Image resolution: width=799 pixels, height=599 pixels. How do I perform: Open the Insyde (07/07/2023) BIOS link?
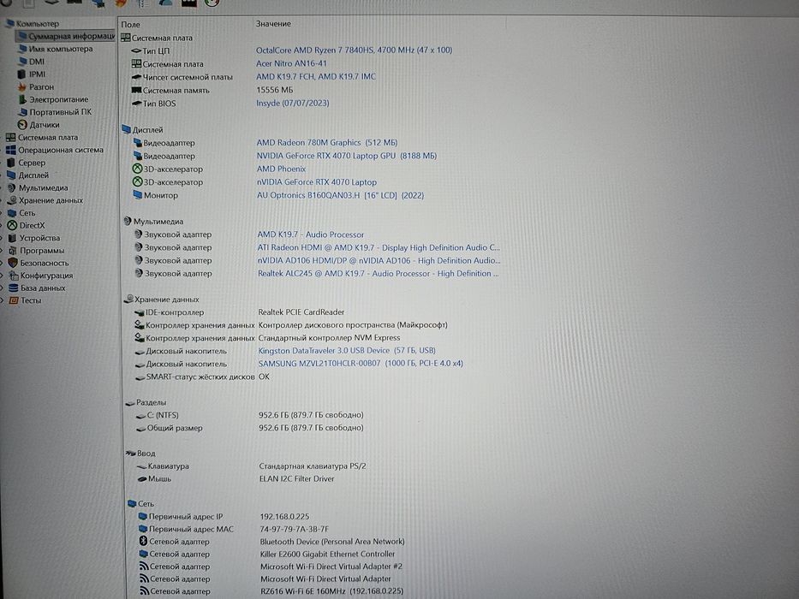click(x=293, y=103)
